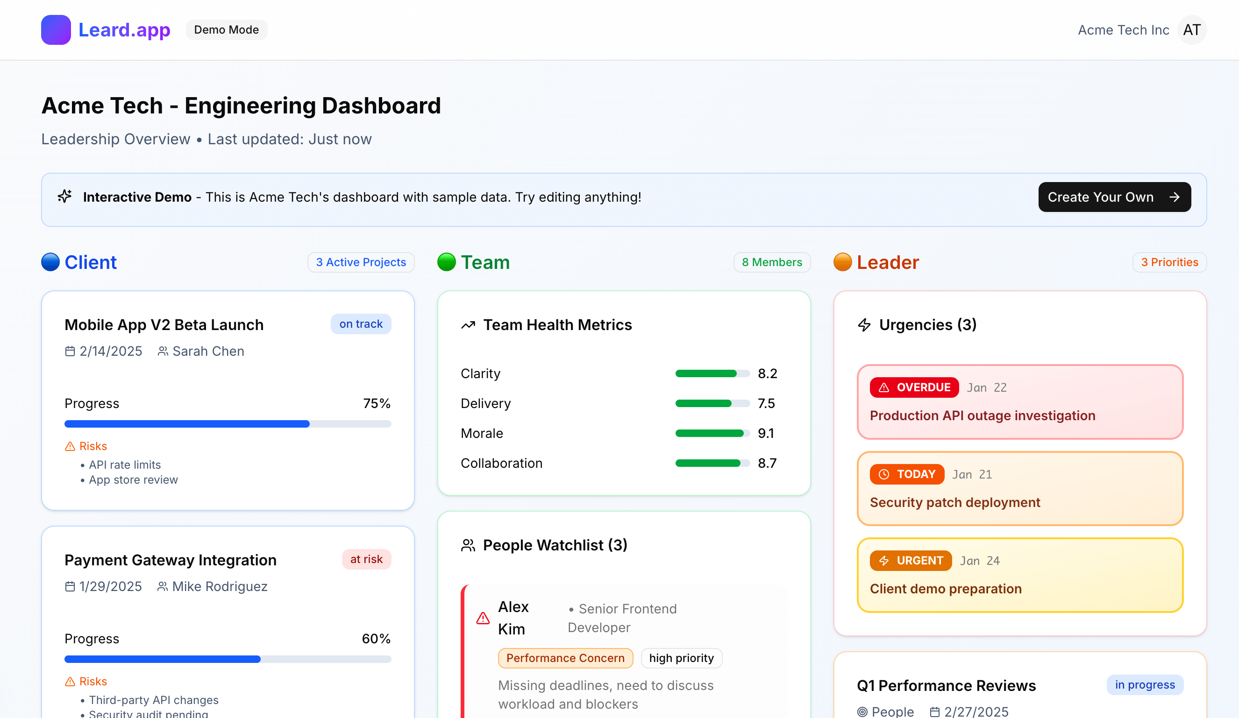
Task: Open the Leard.app home link
Action: (x=124, y=30)
